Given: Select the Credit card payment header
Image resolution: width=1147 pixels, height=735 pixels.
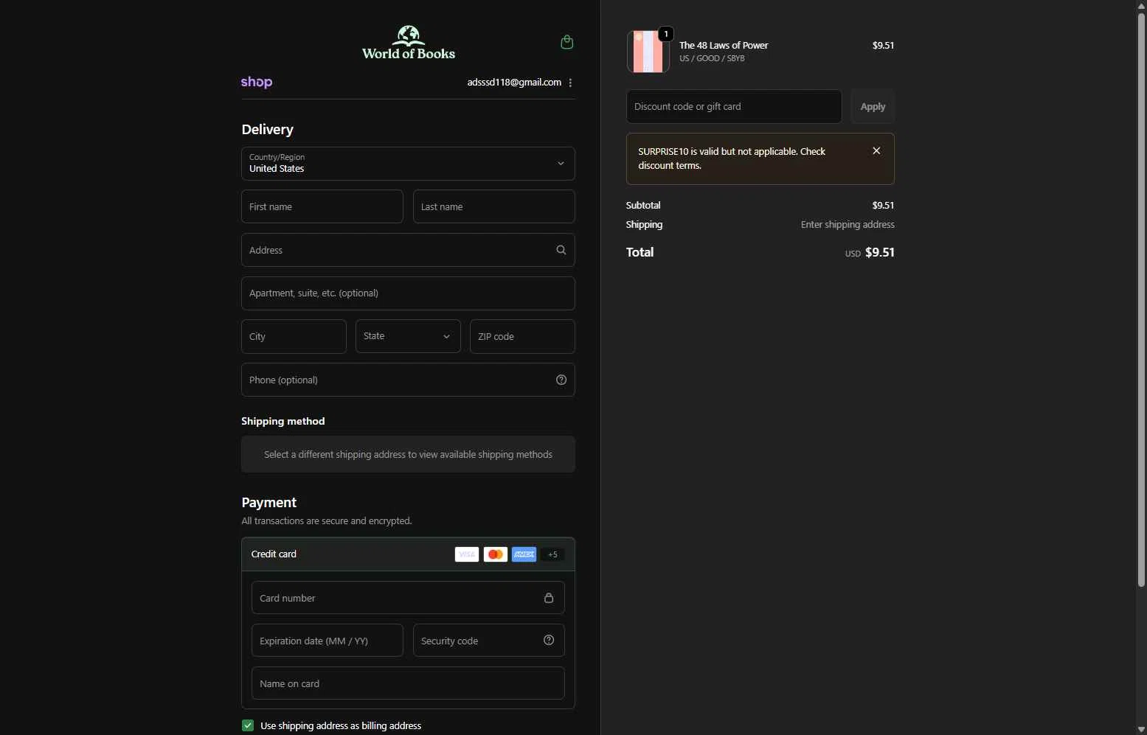Looking at the screenshot, I should [x=408, y=554].
